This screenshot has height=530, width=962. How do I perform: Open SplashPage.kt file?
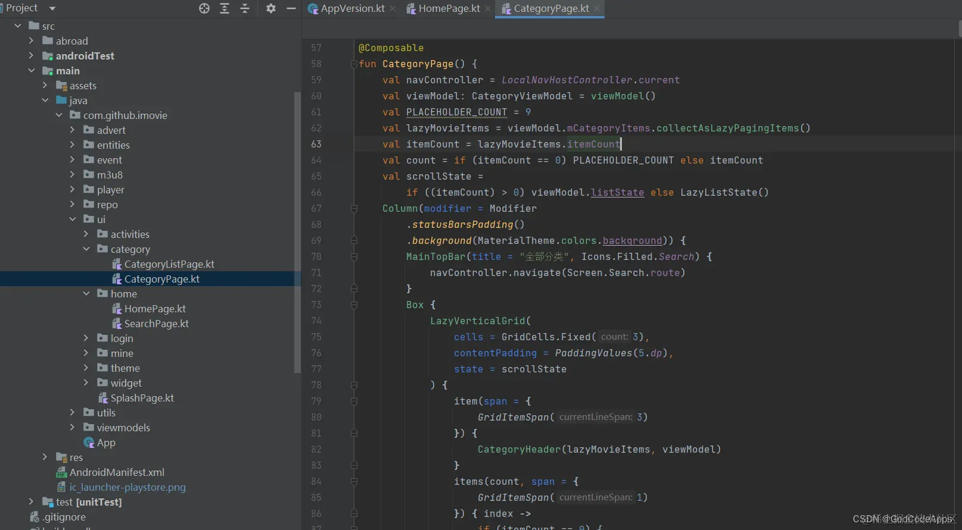[x=142, y=398]
